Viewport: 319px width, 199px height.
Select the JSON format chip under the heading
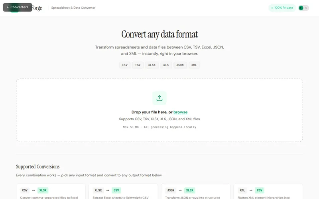point(180,65)
